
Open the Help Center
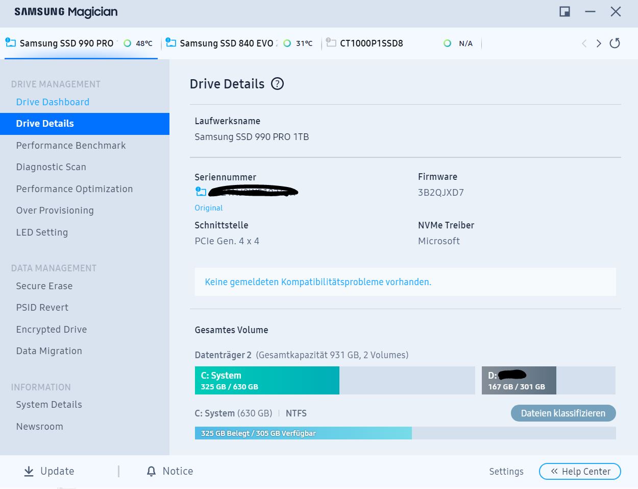click(x=580, y=472)
